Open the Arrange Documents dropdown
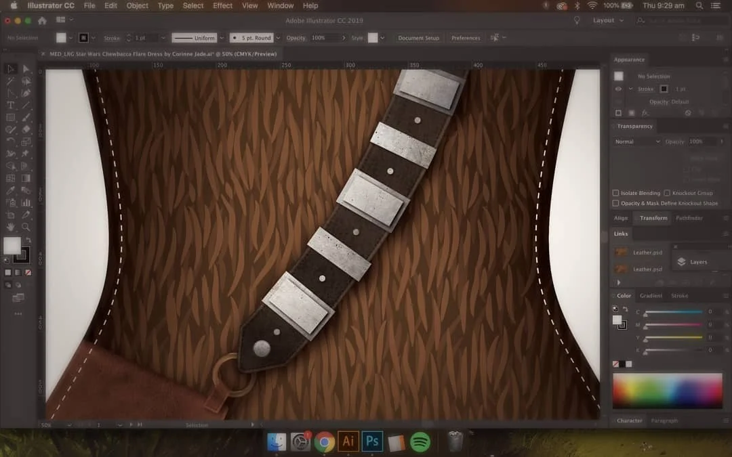The width and height of the screenshot is (732, 457). 65,20
